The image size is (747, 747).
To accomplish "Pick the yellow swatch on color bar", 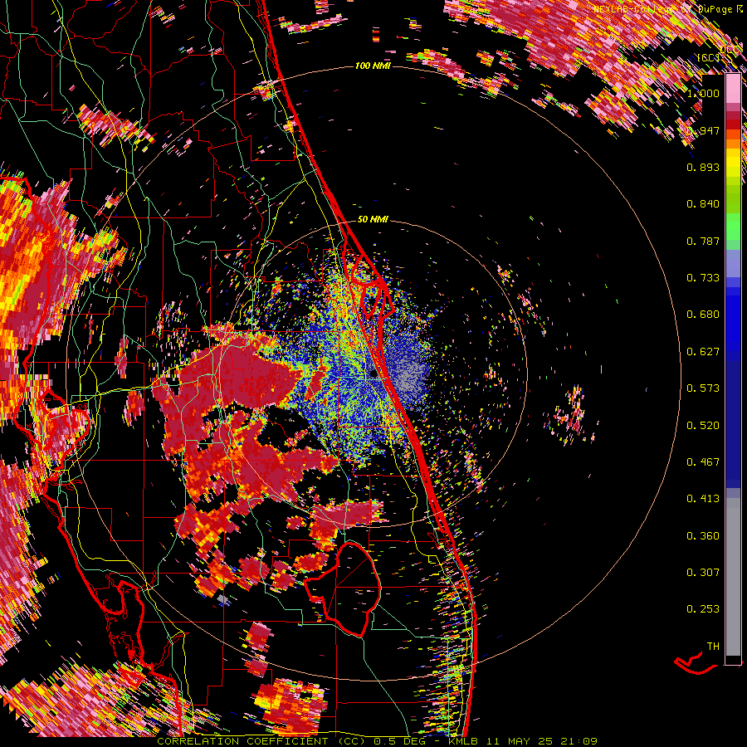I will pos(733,163).
